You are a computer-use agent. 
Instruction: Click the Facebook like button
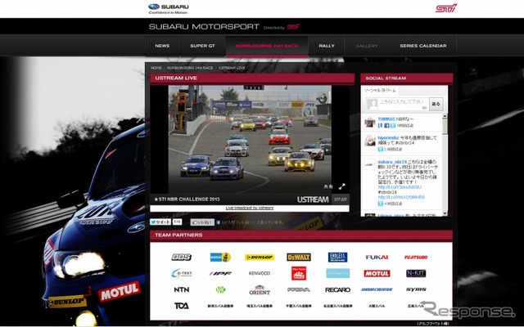(x=202, y=222)
